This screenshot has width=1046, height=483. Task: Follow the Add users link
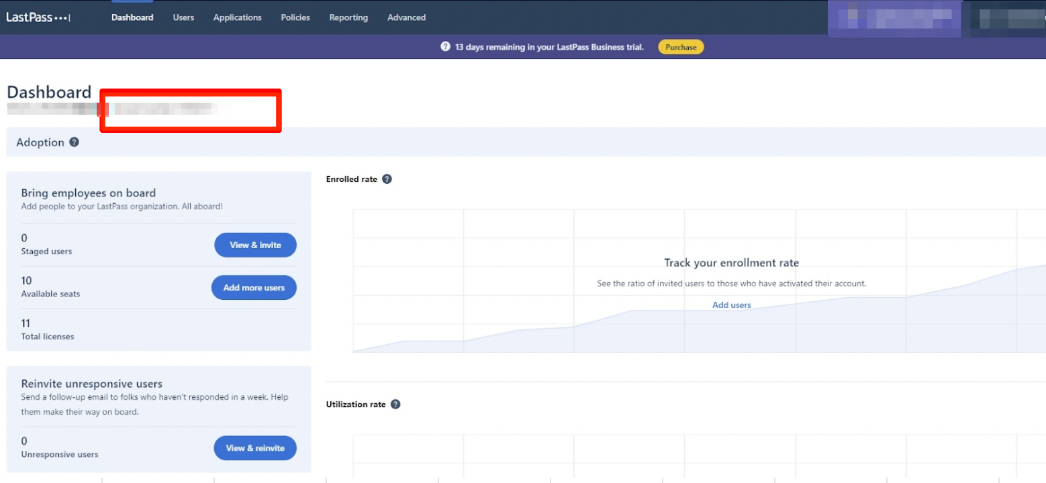tap(731, 305)
